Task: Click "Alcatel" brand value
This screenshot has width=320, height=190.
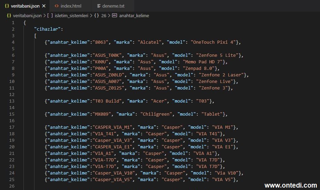Action: 150,42
